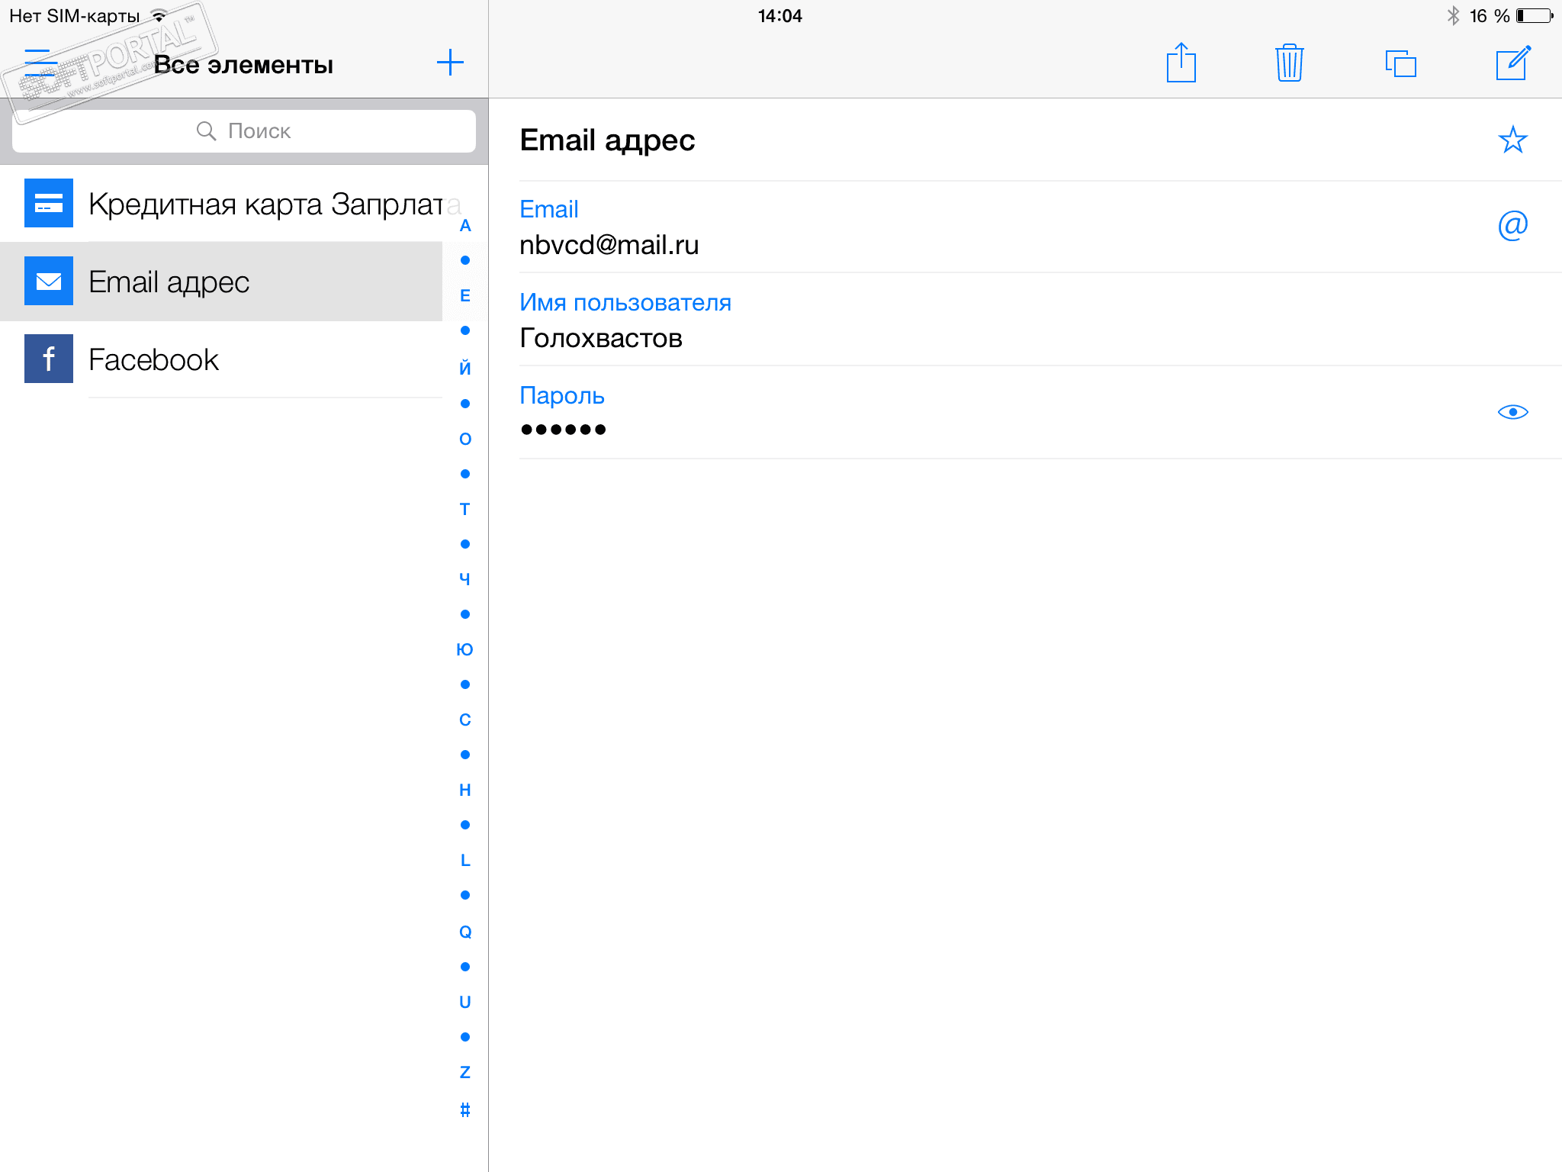Tap the @ icon beside email address
1562x1172 pixels.
tap(1512, 225)
